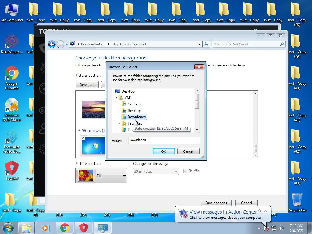Screen dimensions: 312x234
Task: Select VM1 in folder tree
Action: tap(128, 98)
